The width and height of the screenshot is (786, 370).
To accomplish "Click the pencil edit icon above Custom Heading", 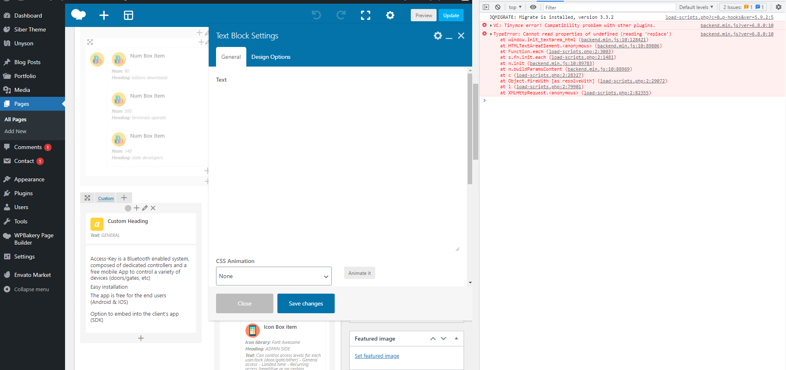I will point(145,208).
